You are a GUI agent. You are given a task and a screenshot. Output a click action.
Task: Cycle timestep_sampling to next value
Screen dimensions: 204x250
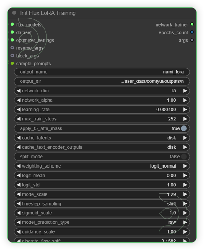pyautogui.click(x=185, y=203)
